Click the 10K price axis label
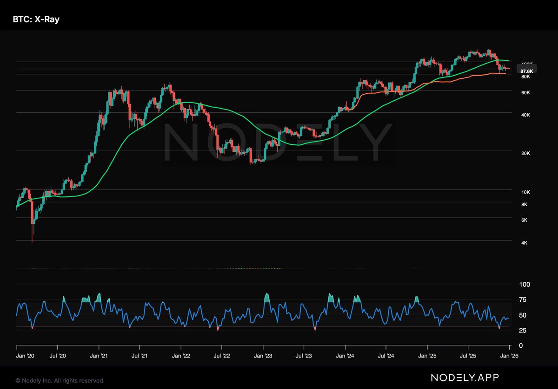558x389 pixels. click(x=525, y=192)
